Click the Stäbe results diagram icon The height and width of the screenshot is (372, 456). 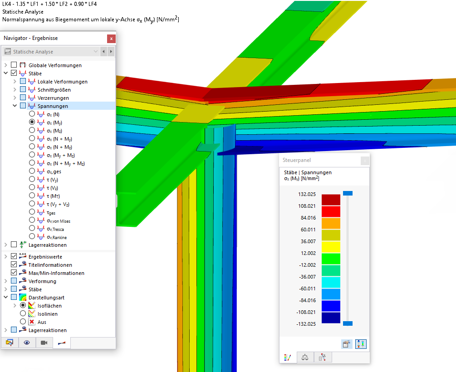click(23, 73)
